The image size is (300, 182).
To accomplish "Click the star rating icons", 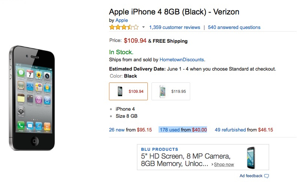I will tap(124, 27).
